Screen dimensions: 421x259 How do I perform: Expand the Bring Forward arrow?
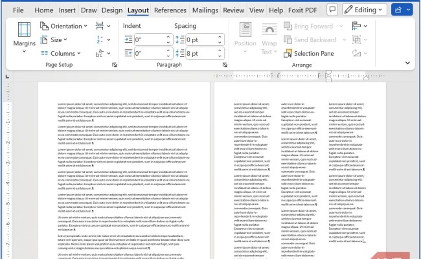[x=341, y=26]
